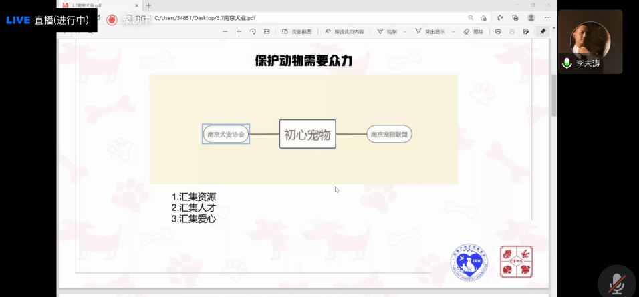Open the browser settings ellipsis menu
639x297 pixels.
click(x=547, y=18)
